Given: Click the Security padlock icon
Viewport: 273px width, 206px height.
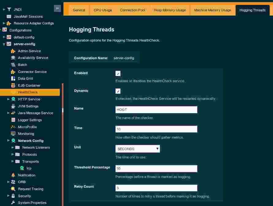Looking at the screenshot, I should click(13, 196).
